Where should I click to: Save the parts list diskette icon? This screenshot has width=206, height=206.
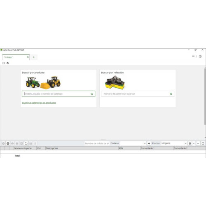pos(30,143)
